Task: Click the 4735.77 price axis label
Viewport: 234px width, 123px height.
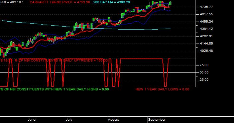Action: coord(206,7)
